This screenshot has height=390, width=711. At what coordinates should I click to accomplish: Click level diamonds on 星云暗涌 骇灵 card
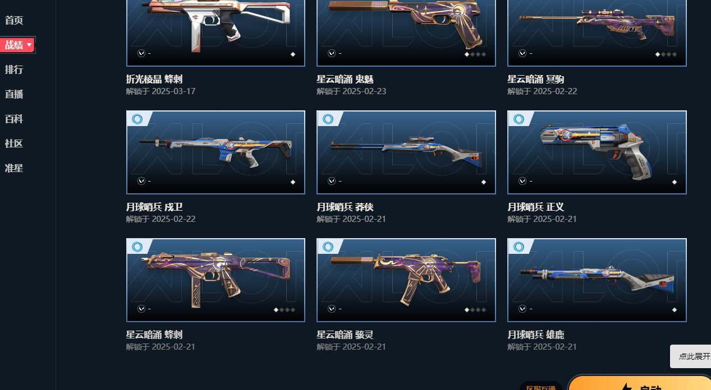(475, 310)
